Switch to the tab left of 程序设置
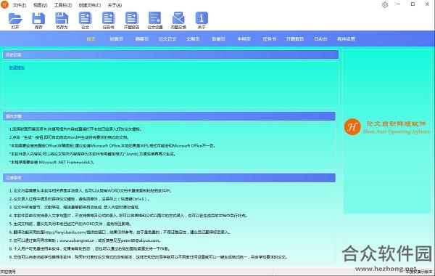The height and width of the screenshot is (276, 435). [320, 39]
